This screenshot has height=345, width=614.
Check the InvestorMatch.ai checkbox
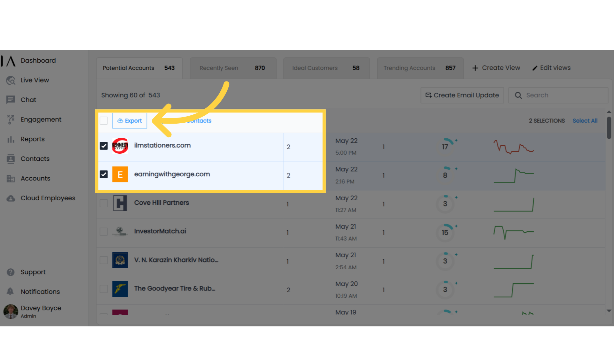click(104, 232)
